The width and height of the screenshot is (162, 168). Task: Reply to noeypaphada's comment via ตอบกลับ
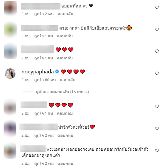[68, 80]
